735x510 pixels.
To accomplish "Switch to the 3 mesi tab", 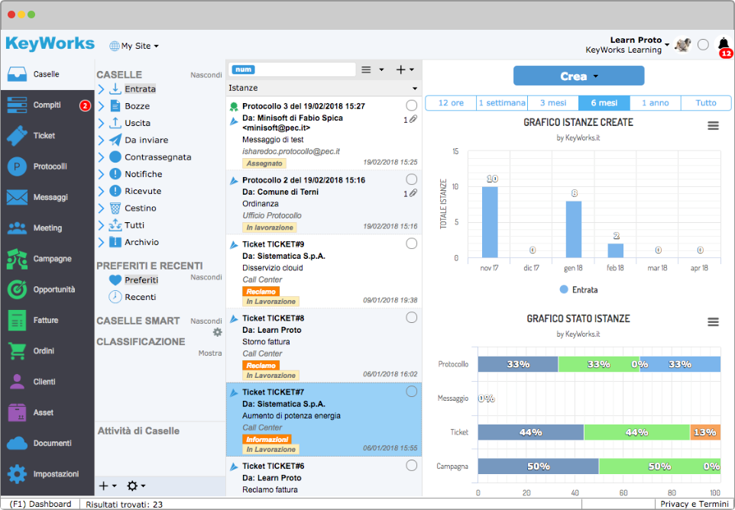I will tap(553, 103).
